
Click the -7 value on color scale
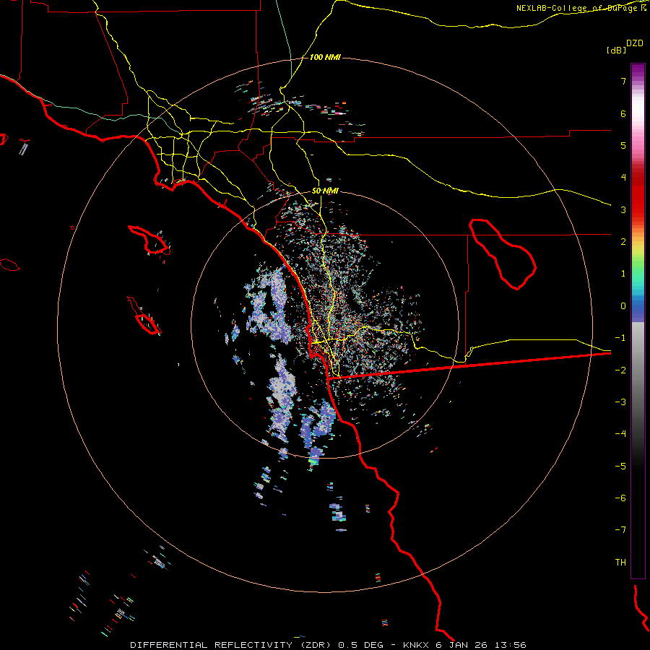620,530
